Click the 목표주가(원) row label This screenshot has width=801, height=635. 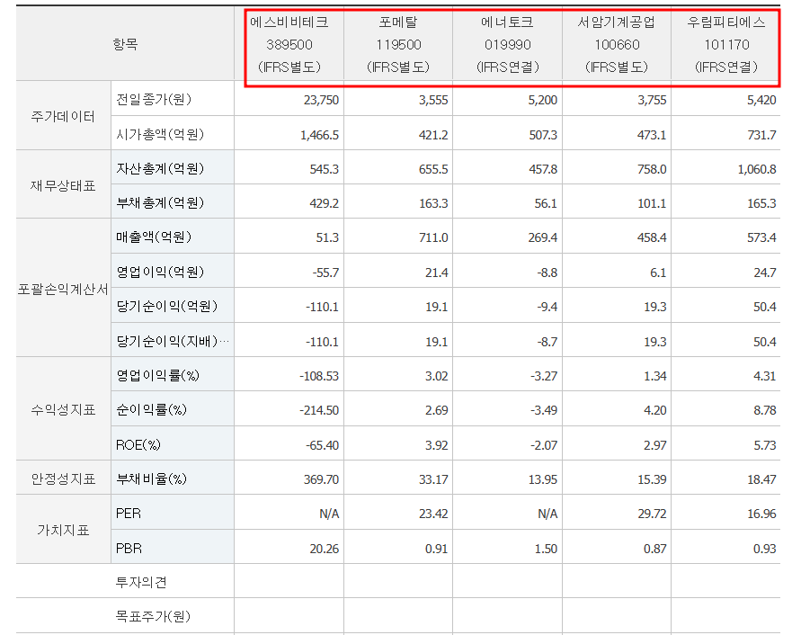coord(153,617)
